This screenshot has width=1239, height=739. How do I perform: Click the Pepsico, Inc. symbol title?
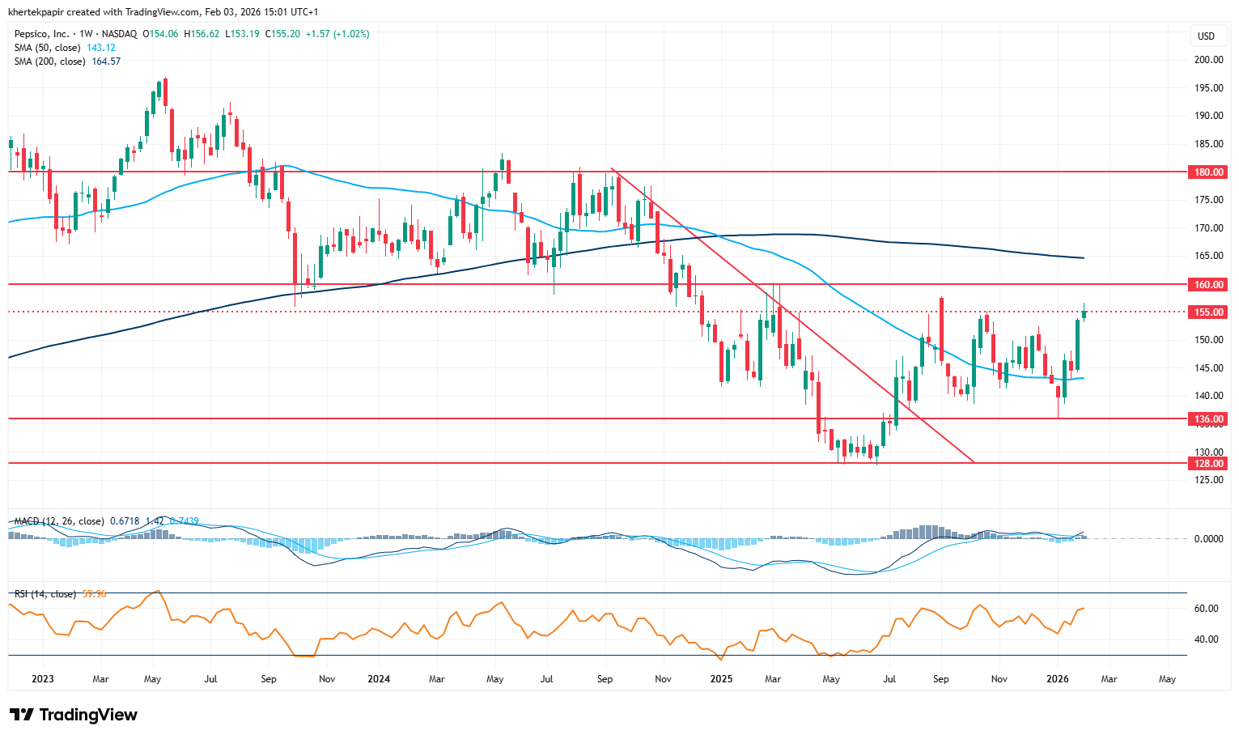click(x=42, y=34)
